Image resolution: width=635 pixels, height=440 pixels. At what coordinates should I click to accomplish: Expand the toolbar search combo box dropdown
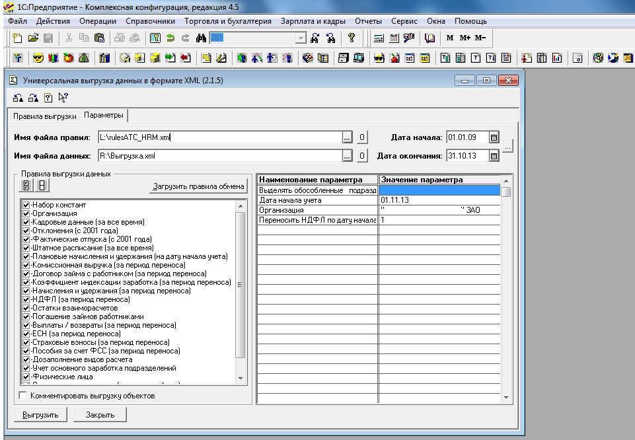tap(301, 38)
